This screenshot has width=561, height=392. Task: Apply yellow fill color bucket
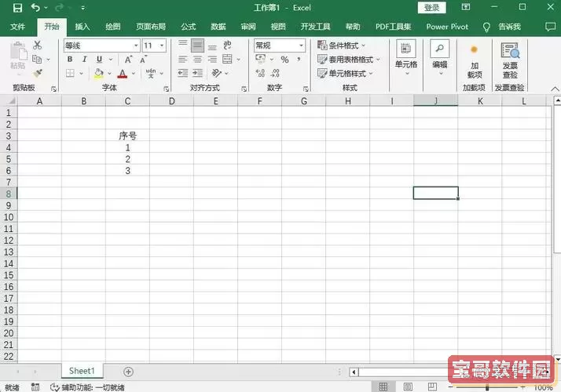pos(99,73)
